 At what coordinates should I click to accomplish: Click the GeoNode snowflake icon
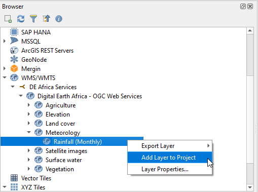pyautogui.click(x=14, y=59)
